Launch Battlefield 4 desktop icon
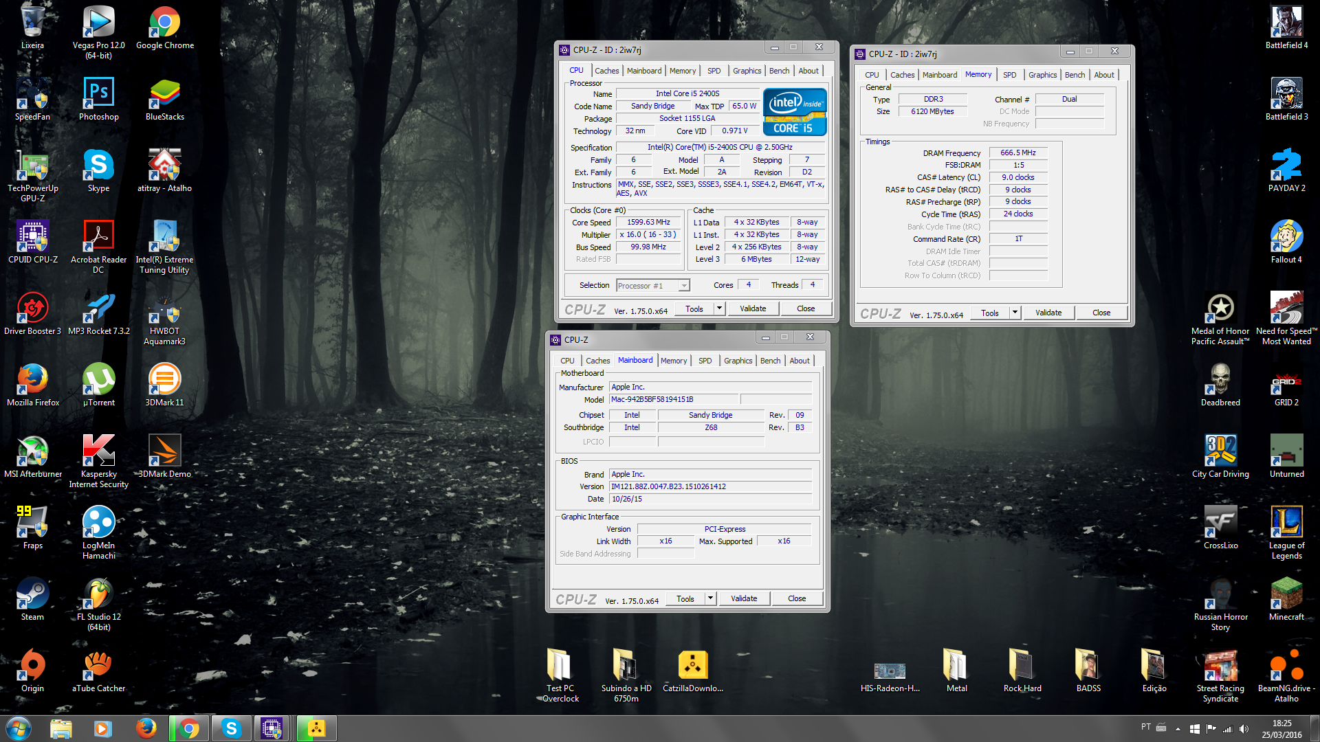 tap(1286, 27)
